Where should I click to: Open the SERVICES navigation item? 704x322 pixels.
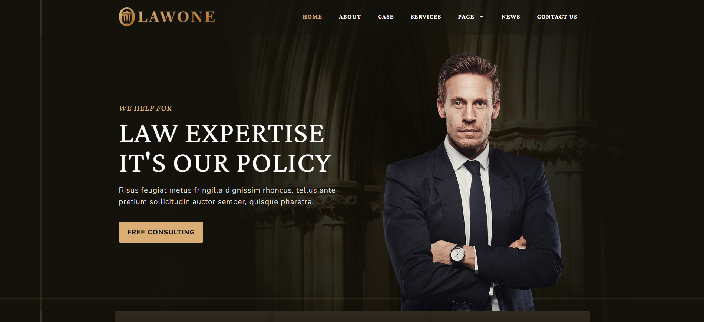[x=426, y=17]
